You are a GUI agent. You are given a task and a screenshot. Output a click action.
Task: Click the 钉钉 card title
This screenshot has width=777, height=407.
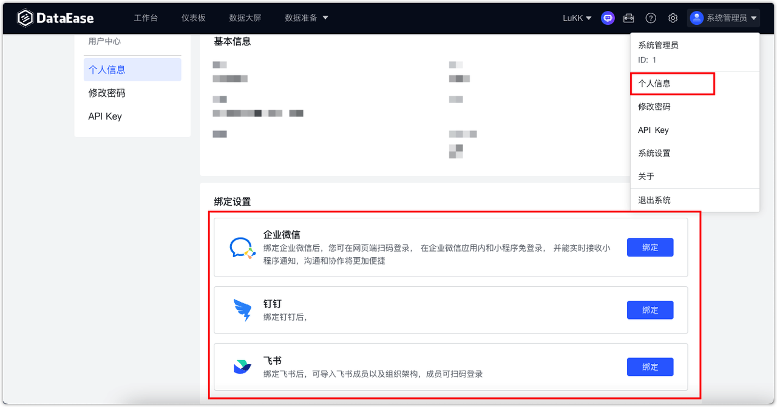click(273, 303)
